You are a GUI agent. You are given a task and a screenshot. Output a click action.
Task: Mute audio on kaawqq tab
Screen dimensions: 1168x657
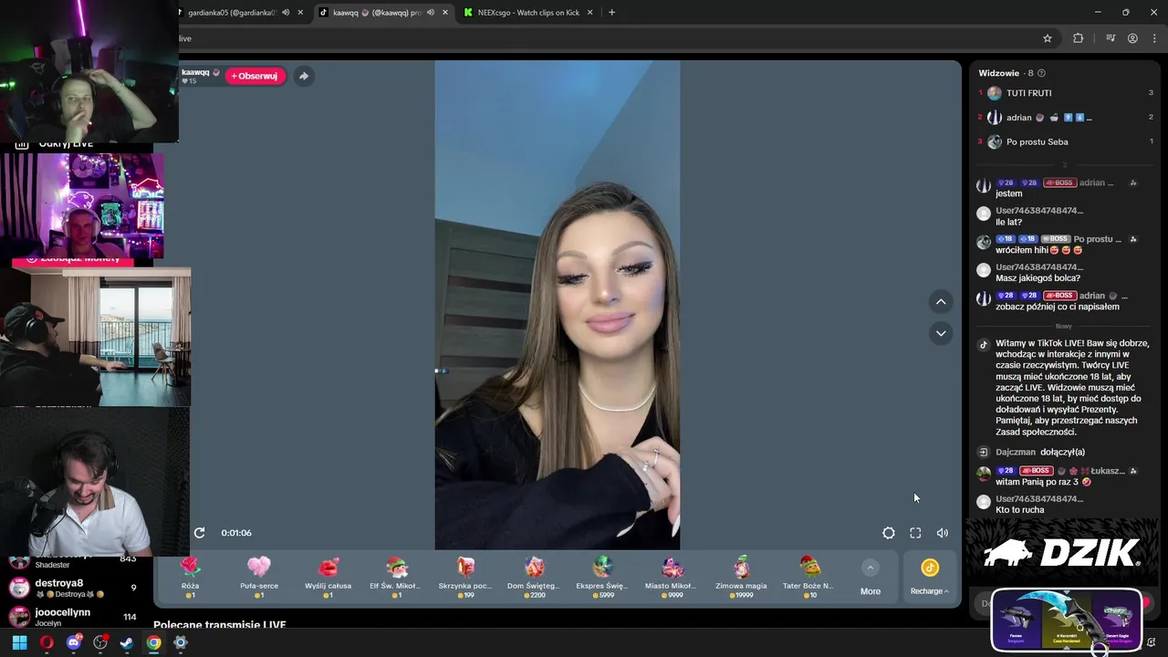[430, 13]
